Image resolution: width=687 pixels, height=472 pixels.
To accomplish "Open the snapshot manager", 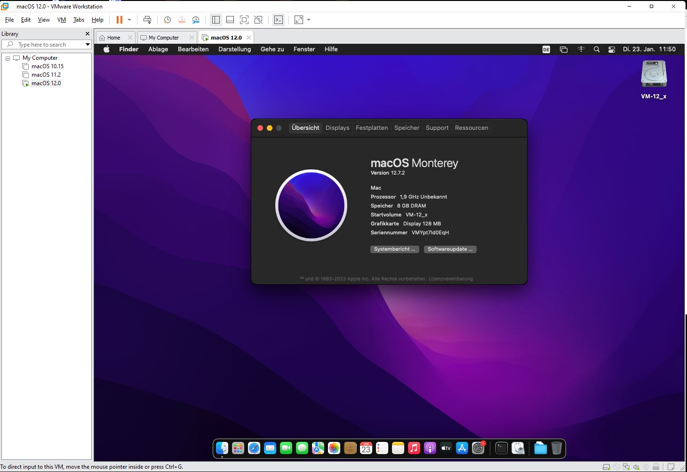I will point(196,20).
